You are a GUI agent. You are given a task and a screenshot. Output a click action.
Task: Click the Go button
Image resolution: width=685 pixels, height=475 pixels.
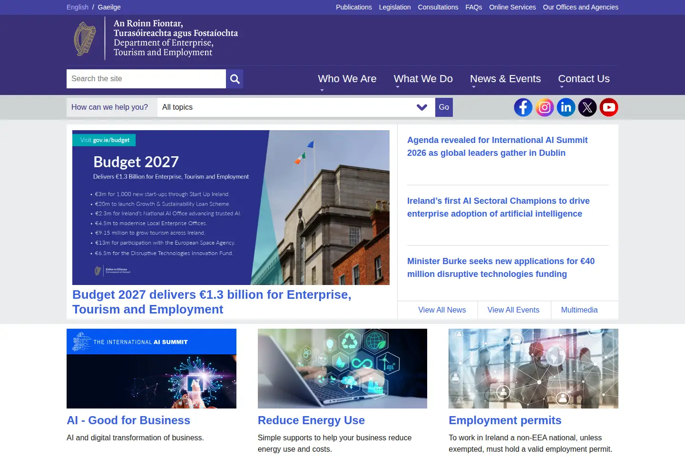444,107
